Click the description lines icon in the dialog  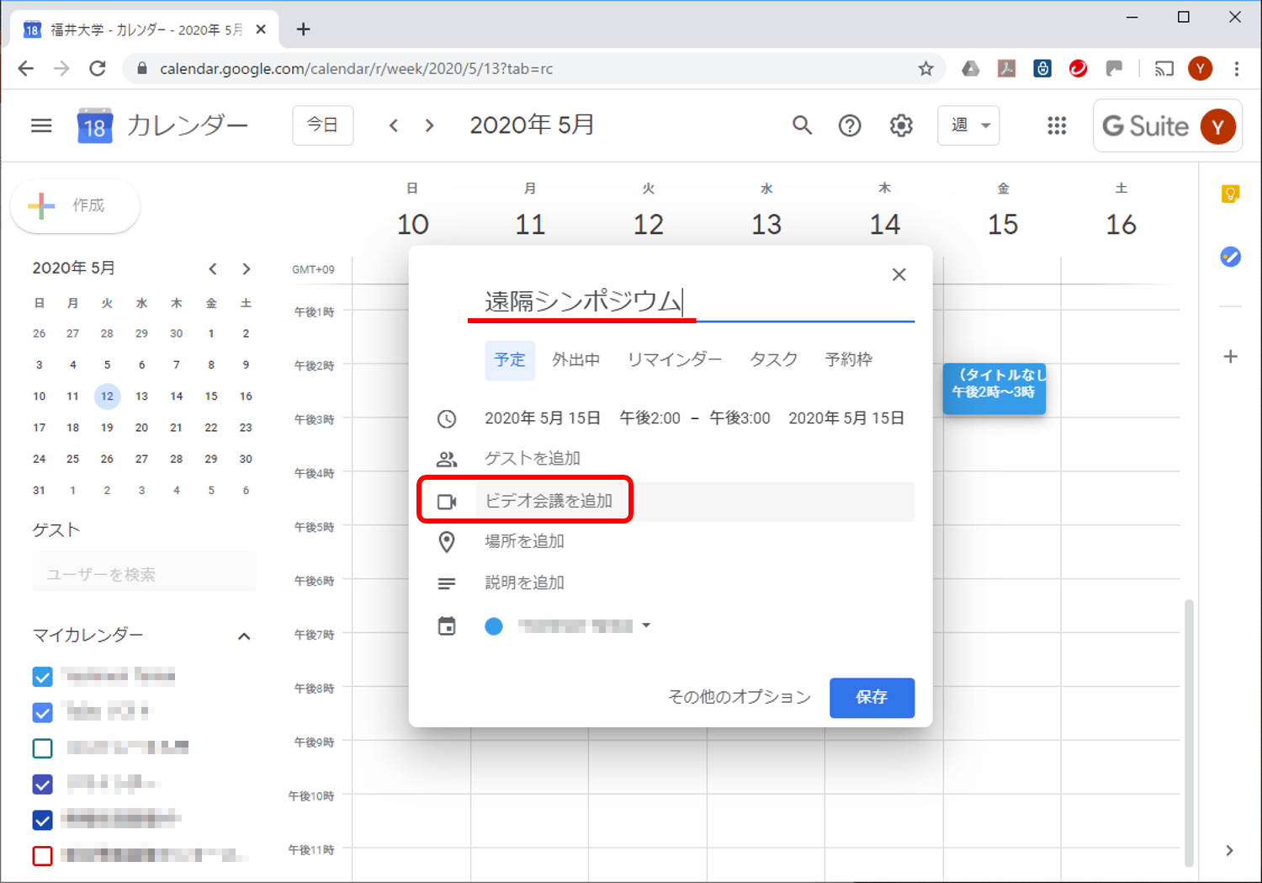pyautogui.click(x=447, y=583)
